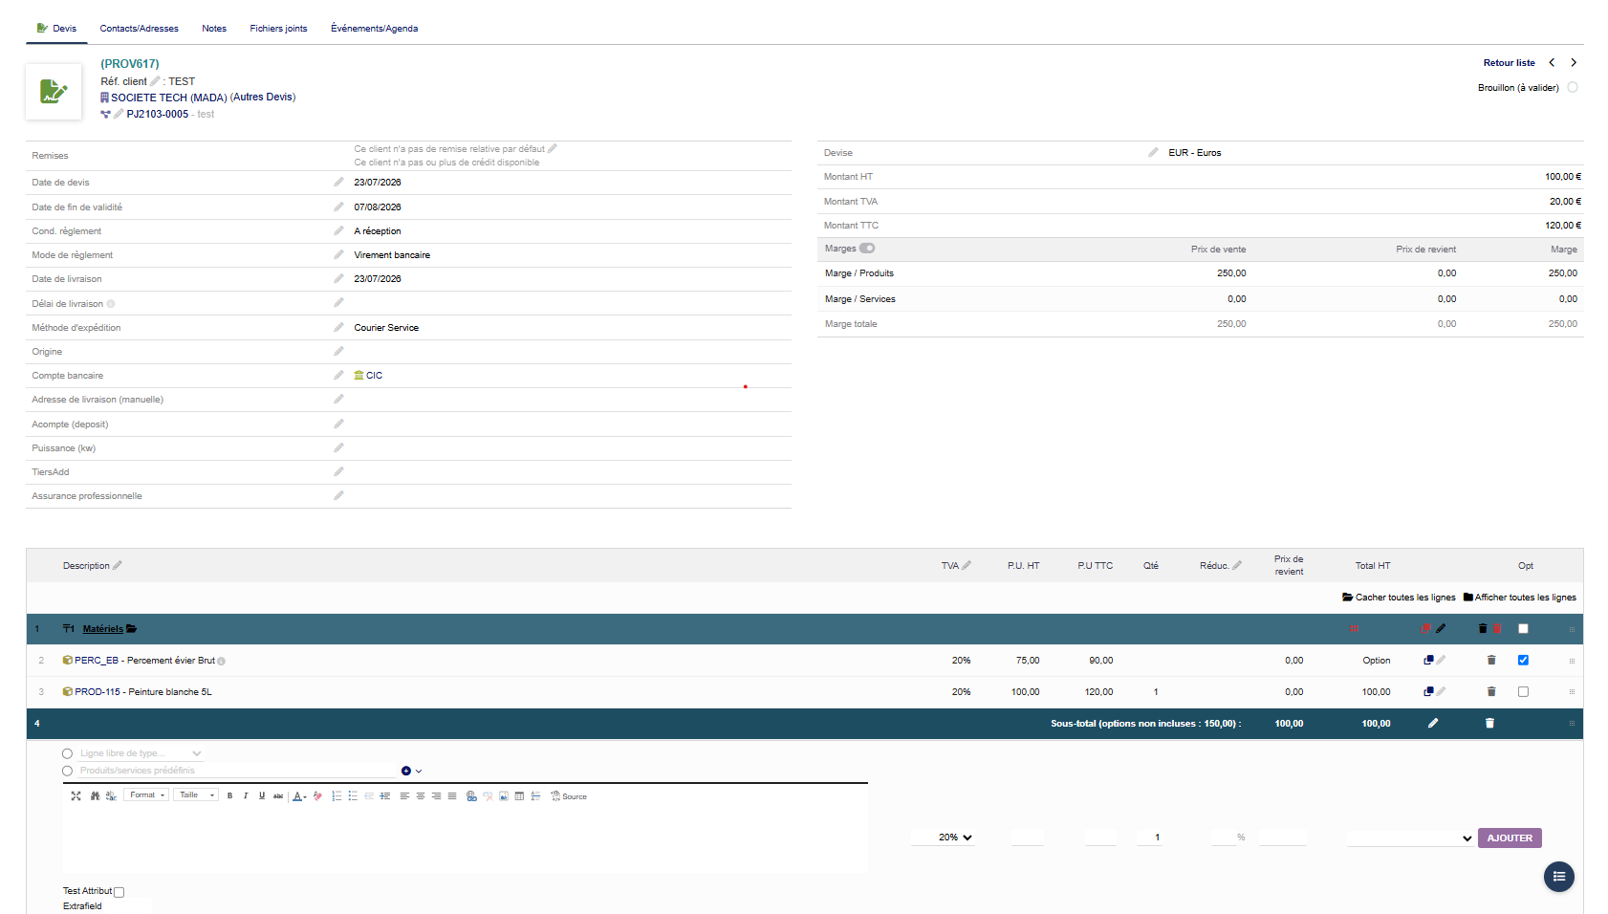Toggle the Marges switch
The width and height of the screenshot is (1608, 914).
click(x=867, y=249)
